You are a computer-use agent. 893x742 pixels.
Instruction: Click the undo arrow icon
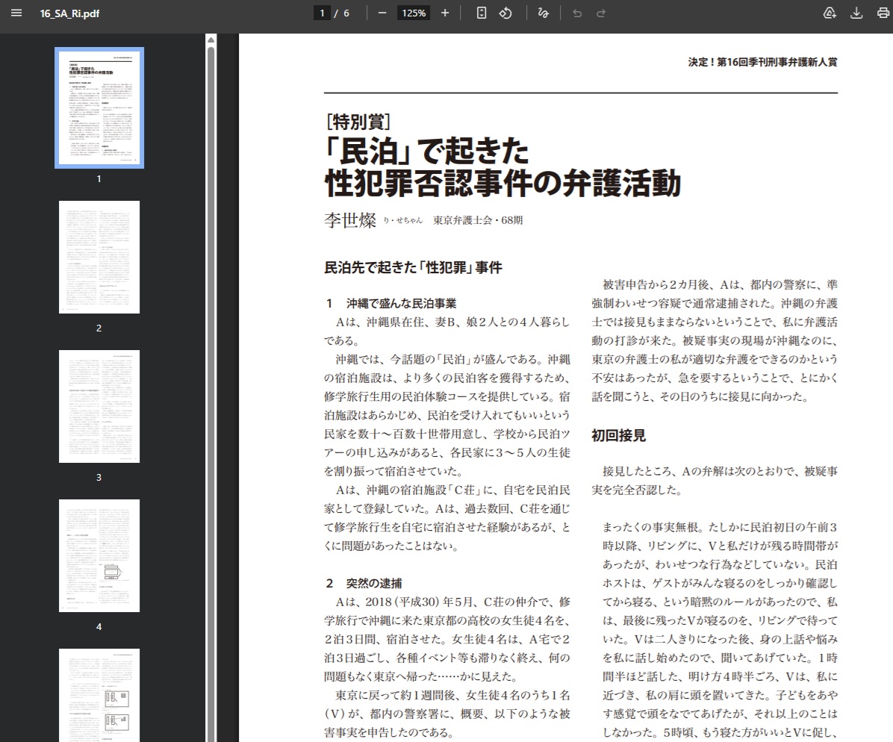[576, 13]
